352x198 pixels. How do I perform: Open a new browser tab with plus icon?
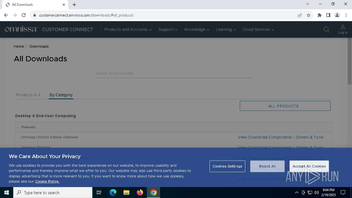pyautogui.click(x=74, y=5)
